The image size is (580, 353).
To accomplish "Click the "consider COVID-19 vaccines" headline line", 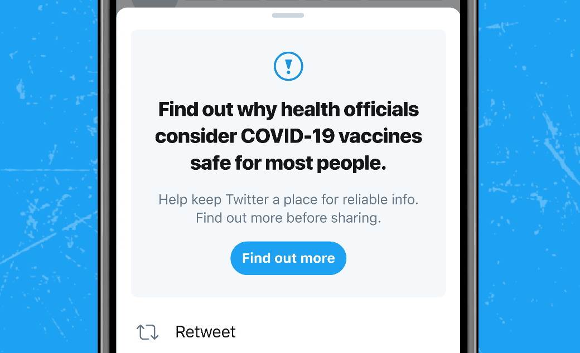I will pos(288,136).
